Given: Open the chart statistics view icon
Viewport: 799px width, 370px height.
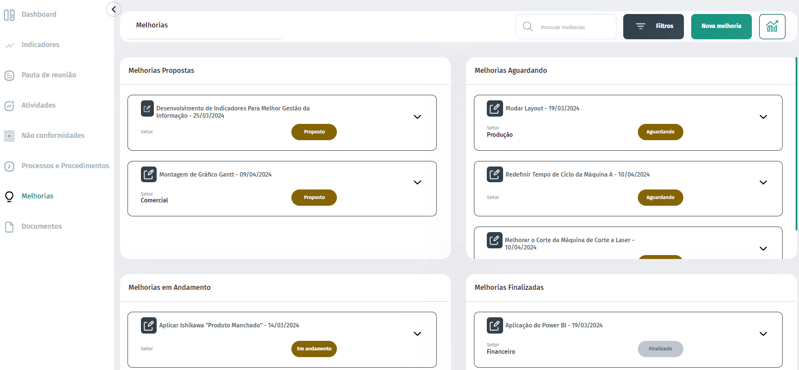Looking at the screenshot, I should click(x=772, y=26).
